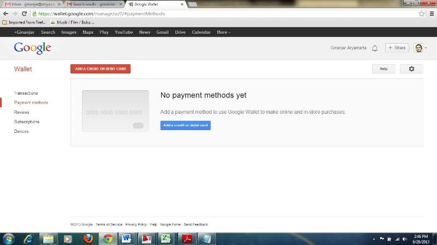Open Subscriptions in the left sidebar
The height and width of the screenshot is (245, 437).
27,122
